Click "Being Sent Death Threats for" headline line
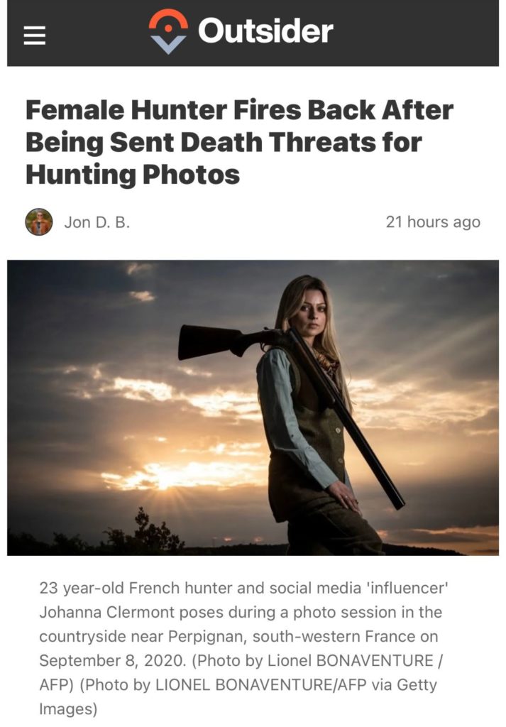The image size is (506, 727). coord(224,142)
